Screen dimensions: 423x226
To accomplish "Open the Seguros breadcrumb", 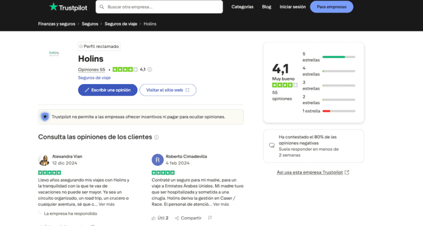I will coord(90,24).
